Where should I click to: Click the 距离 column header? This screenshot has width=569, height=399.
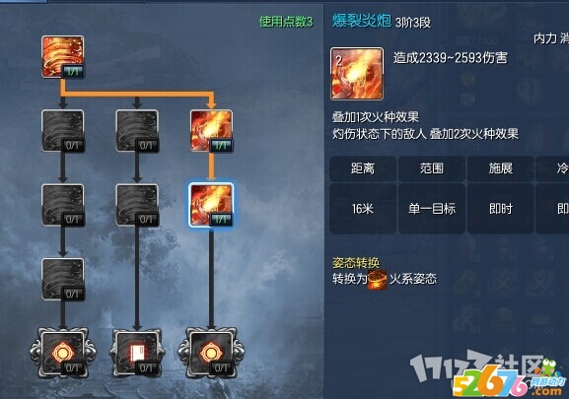tap(363, 168)
